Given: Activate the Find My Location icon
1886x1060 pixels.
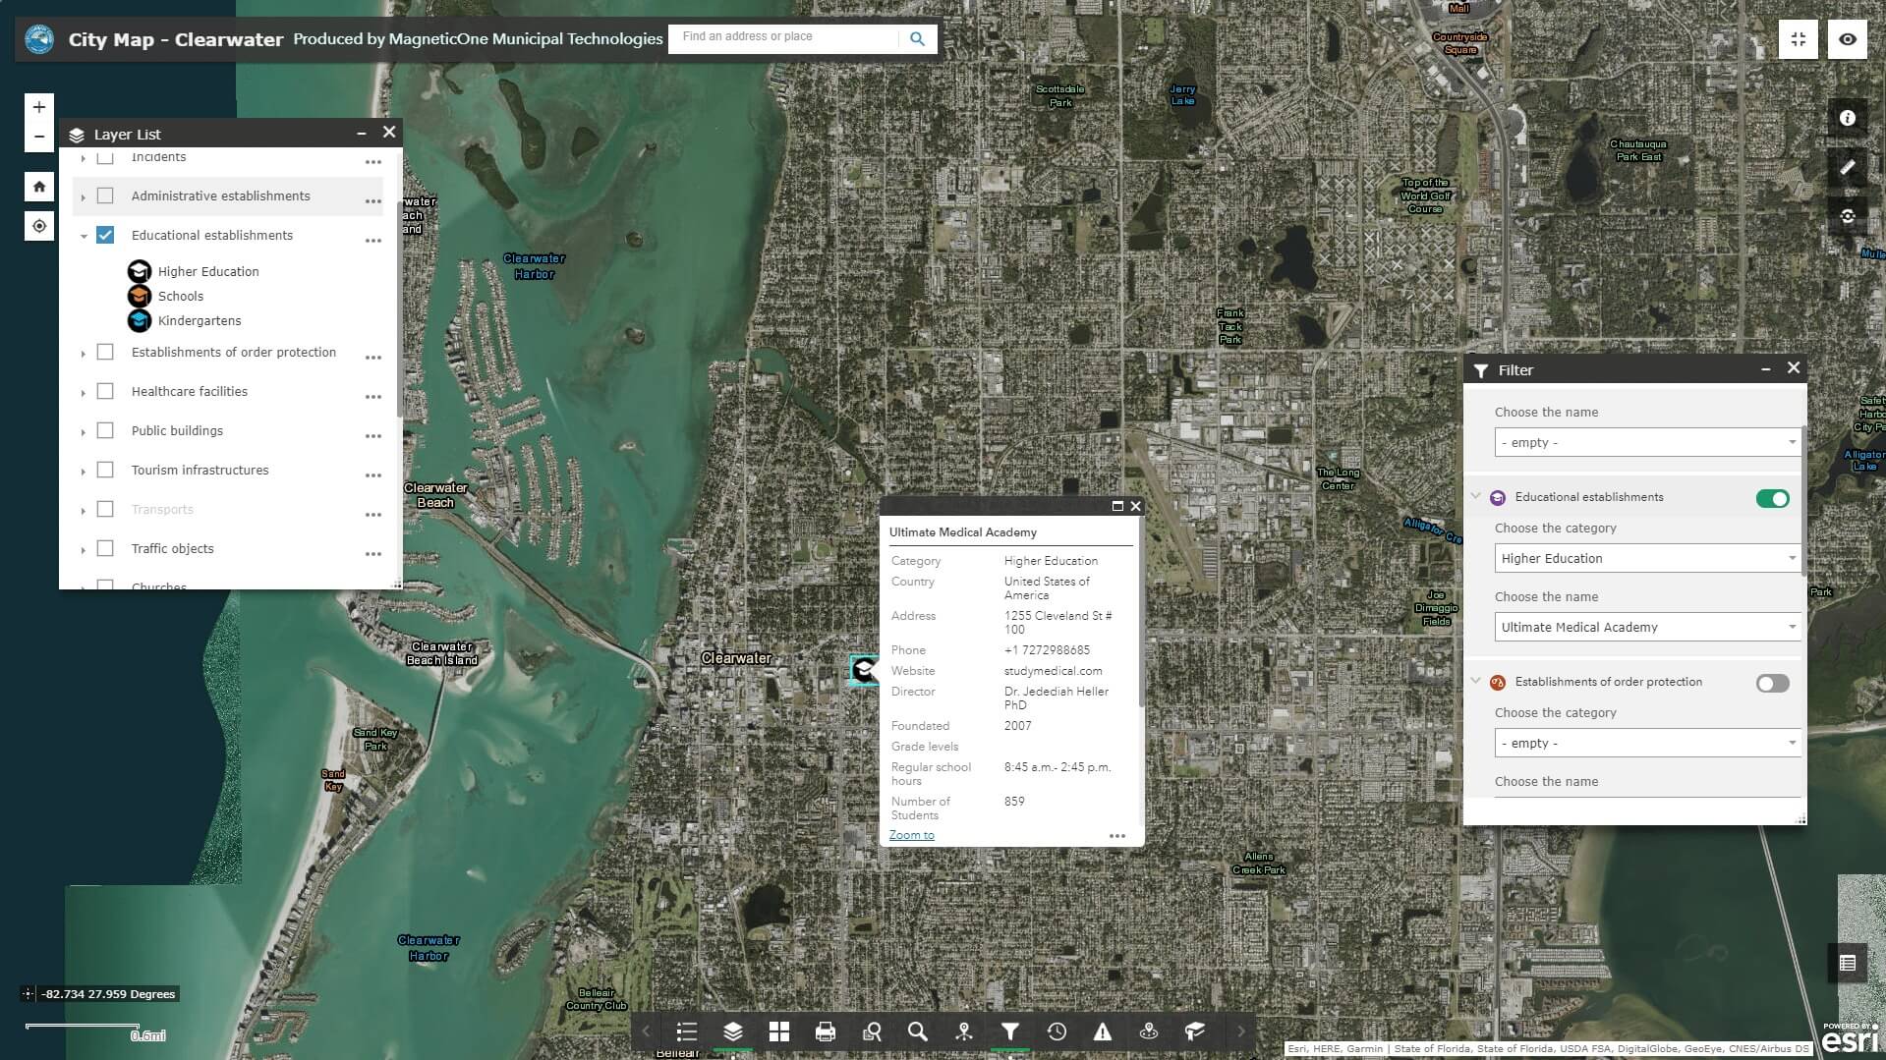Looking at the screenshot, I should [x=38, y=226].
